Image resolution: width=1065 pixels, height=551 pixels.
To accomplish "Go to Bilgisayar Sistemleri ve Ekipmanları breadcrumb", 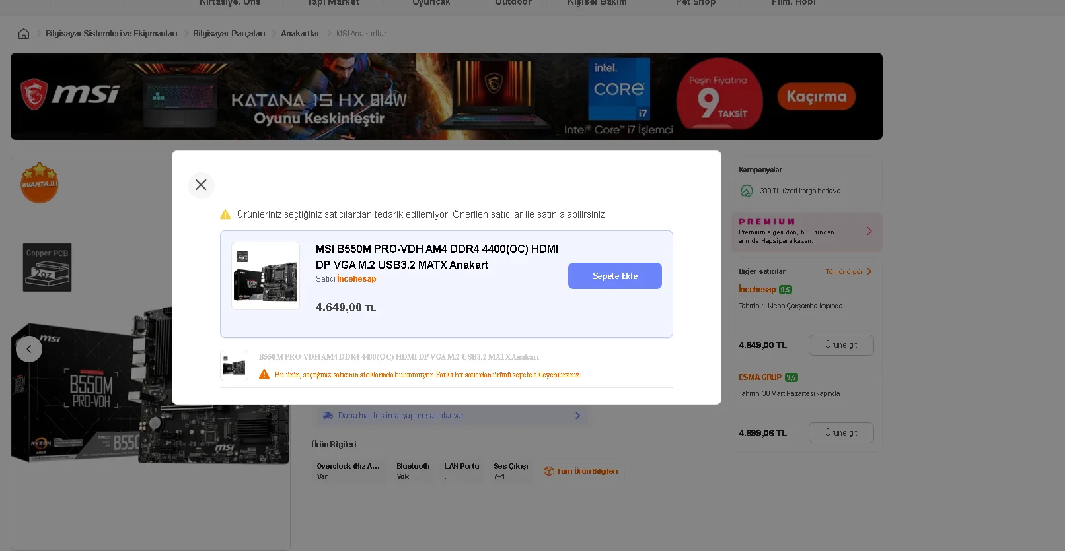I will (112, 34).
